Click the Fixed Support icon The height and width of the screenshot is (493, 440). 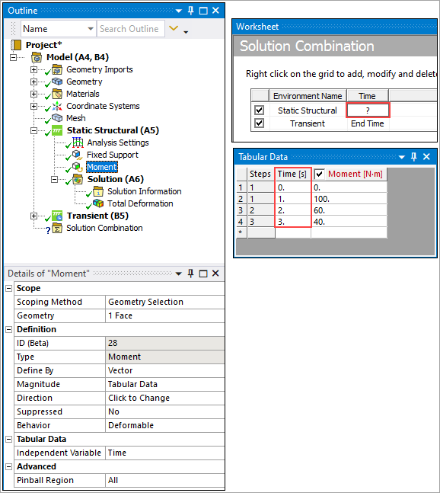(77, 155)
